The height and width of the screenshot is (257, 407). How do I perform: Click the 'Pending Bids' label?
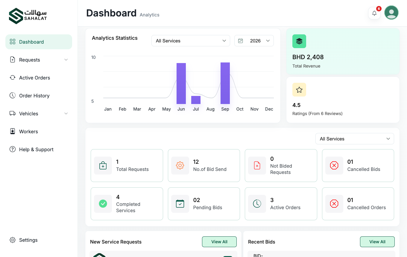(208, 207)
